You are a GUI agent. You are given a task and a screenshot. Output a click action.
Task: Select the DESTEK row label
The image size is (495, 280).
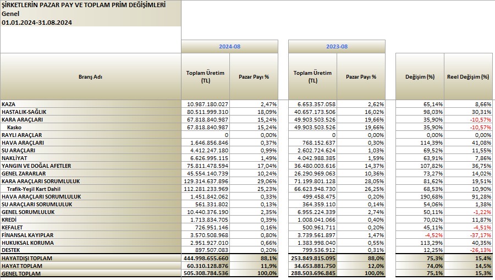click(x=11, y=250)
